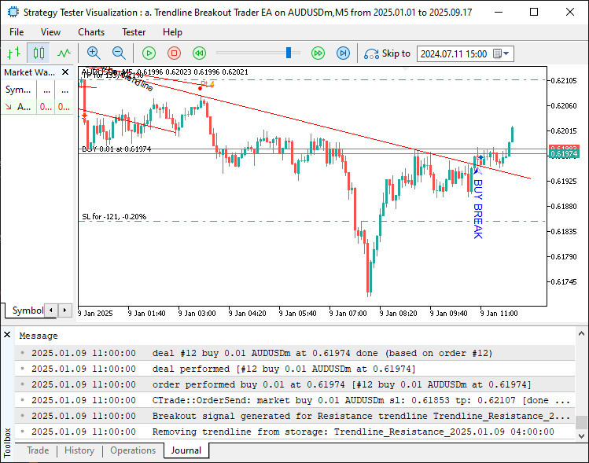Click the Market Watch tab scroll right arrow
The image size is (589, 463).
(x=64, y=311)
